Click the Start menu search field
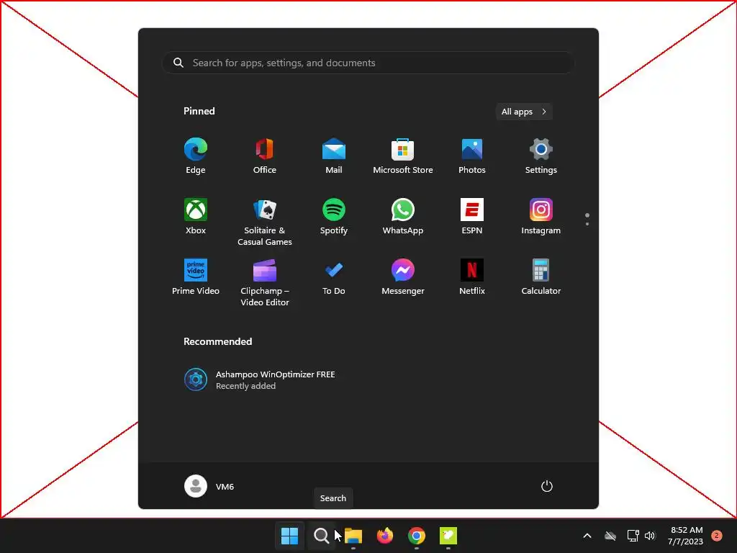The width and height of the screenshot is (737, 553). [x=368, y=63]
